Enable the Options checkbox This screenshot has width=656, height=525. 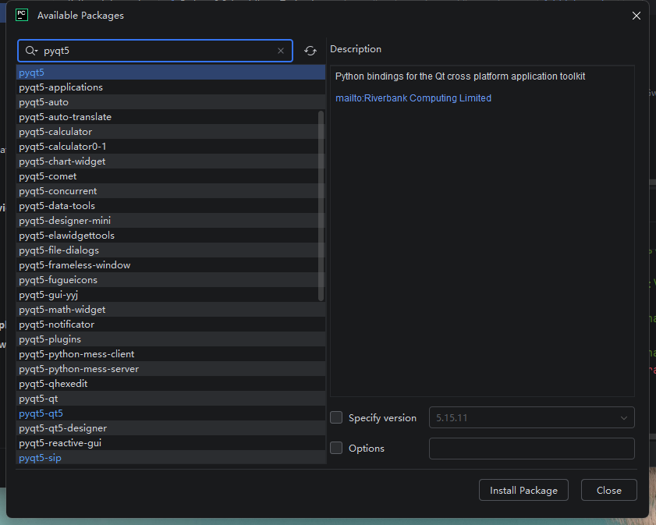tap(336, 448)
